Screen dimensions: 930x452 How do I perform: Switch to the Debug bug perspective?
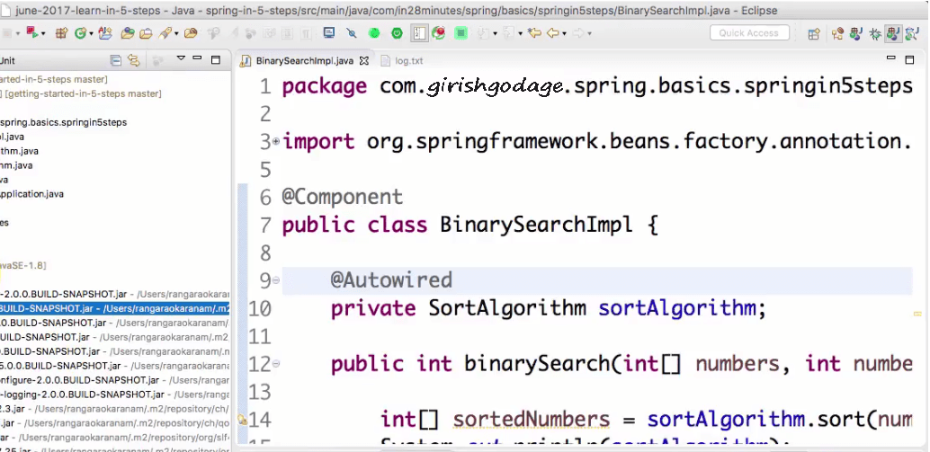(x=875, y=34)
